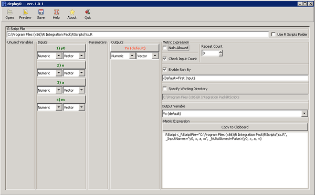Click the R Script File path field
Screen dimensions: 315x195
pos(138,35)
